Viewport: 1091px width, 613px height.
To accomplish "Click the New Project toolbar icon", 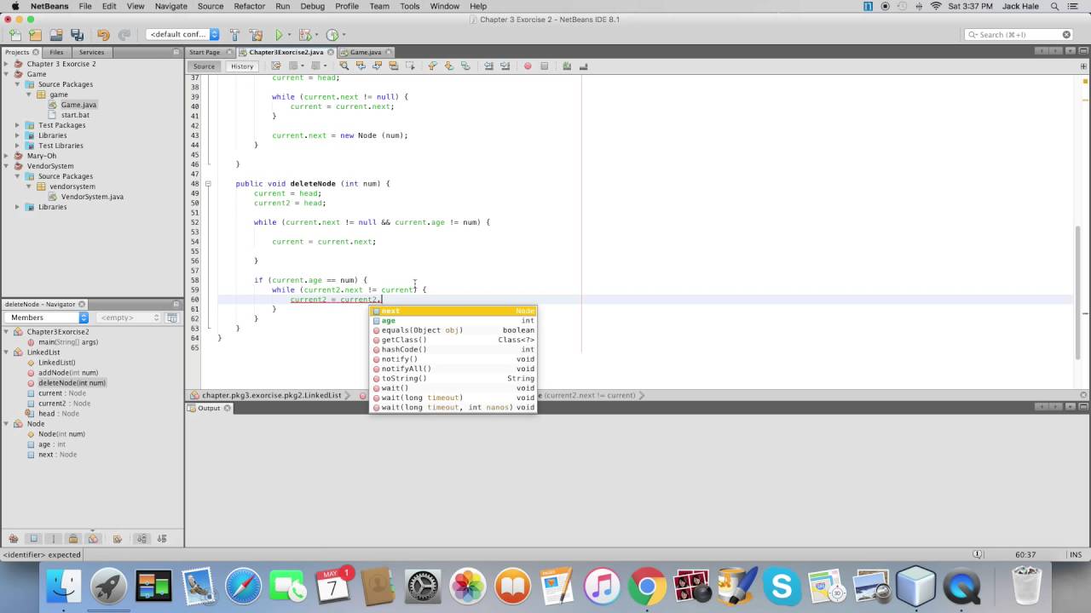I will pos(35,35).
